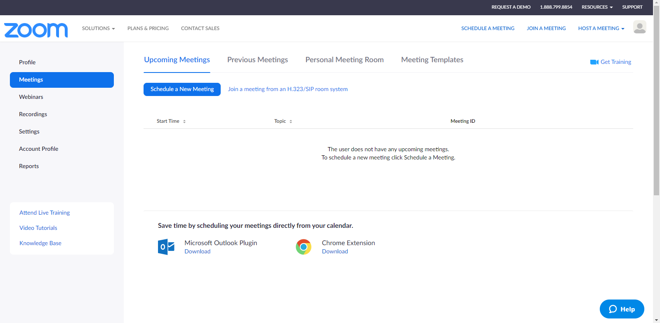
Task: Open Video Tutorials link
Action: pos(38,228)
